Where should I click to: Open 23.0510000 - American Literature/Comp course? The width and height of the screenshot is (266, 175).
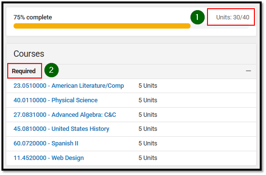[69, 86]
